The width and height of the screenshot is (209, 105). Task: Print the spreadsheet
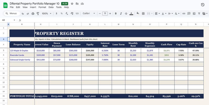click(x=33, y=13)
